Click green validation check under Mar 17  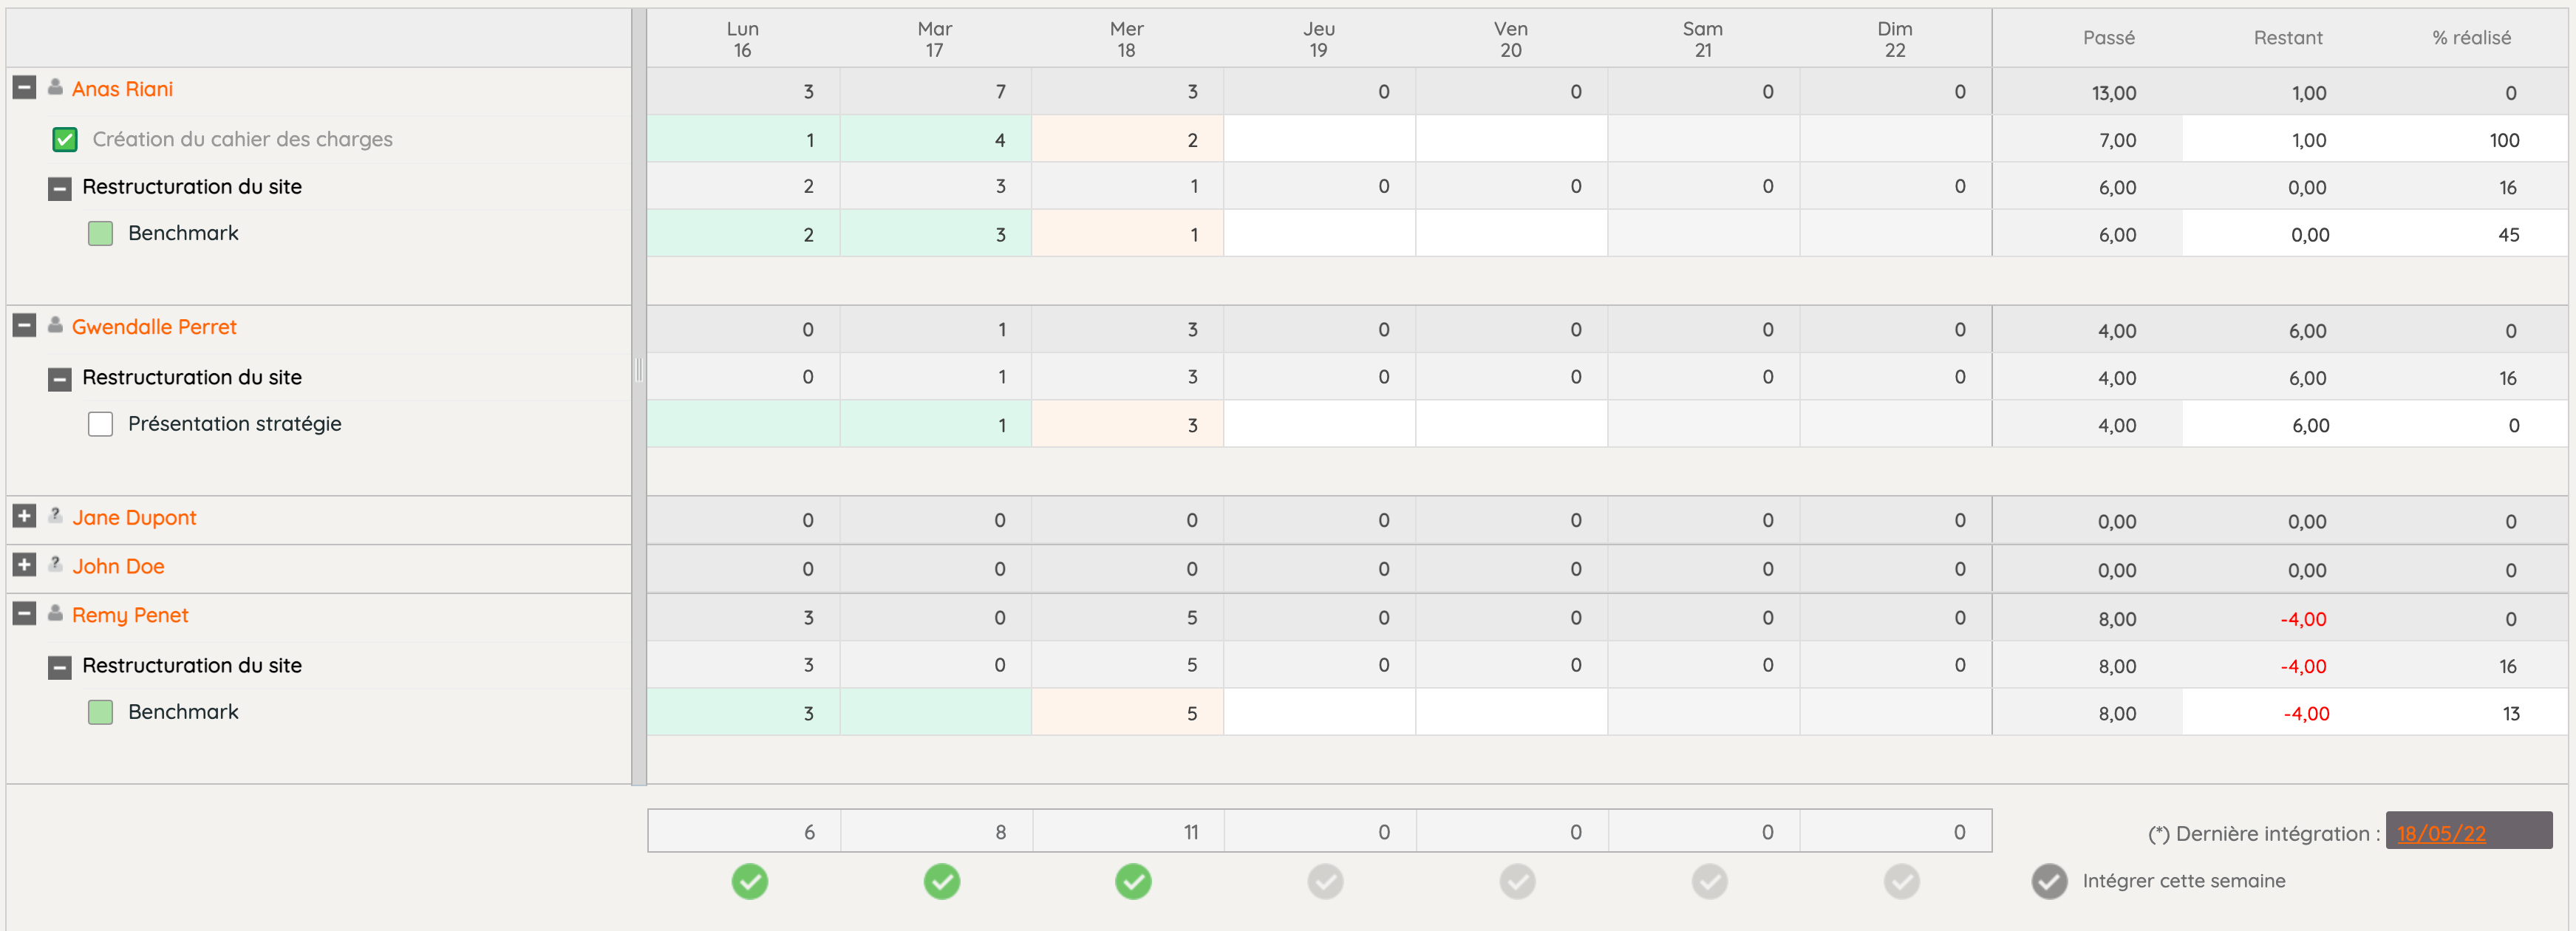point(941,881)
